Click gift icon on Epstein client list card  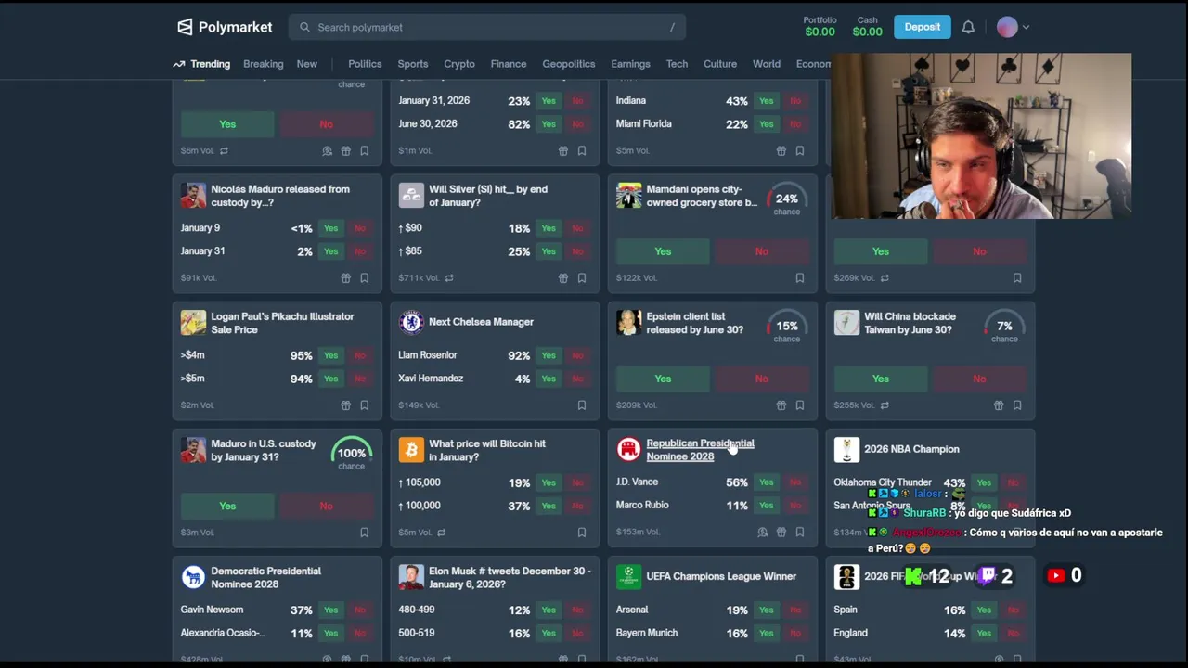(781, 405)
